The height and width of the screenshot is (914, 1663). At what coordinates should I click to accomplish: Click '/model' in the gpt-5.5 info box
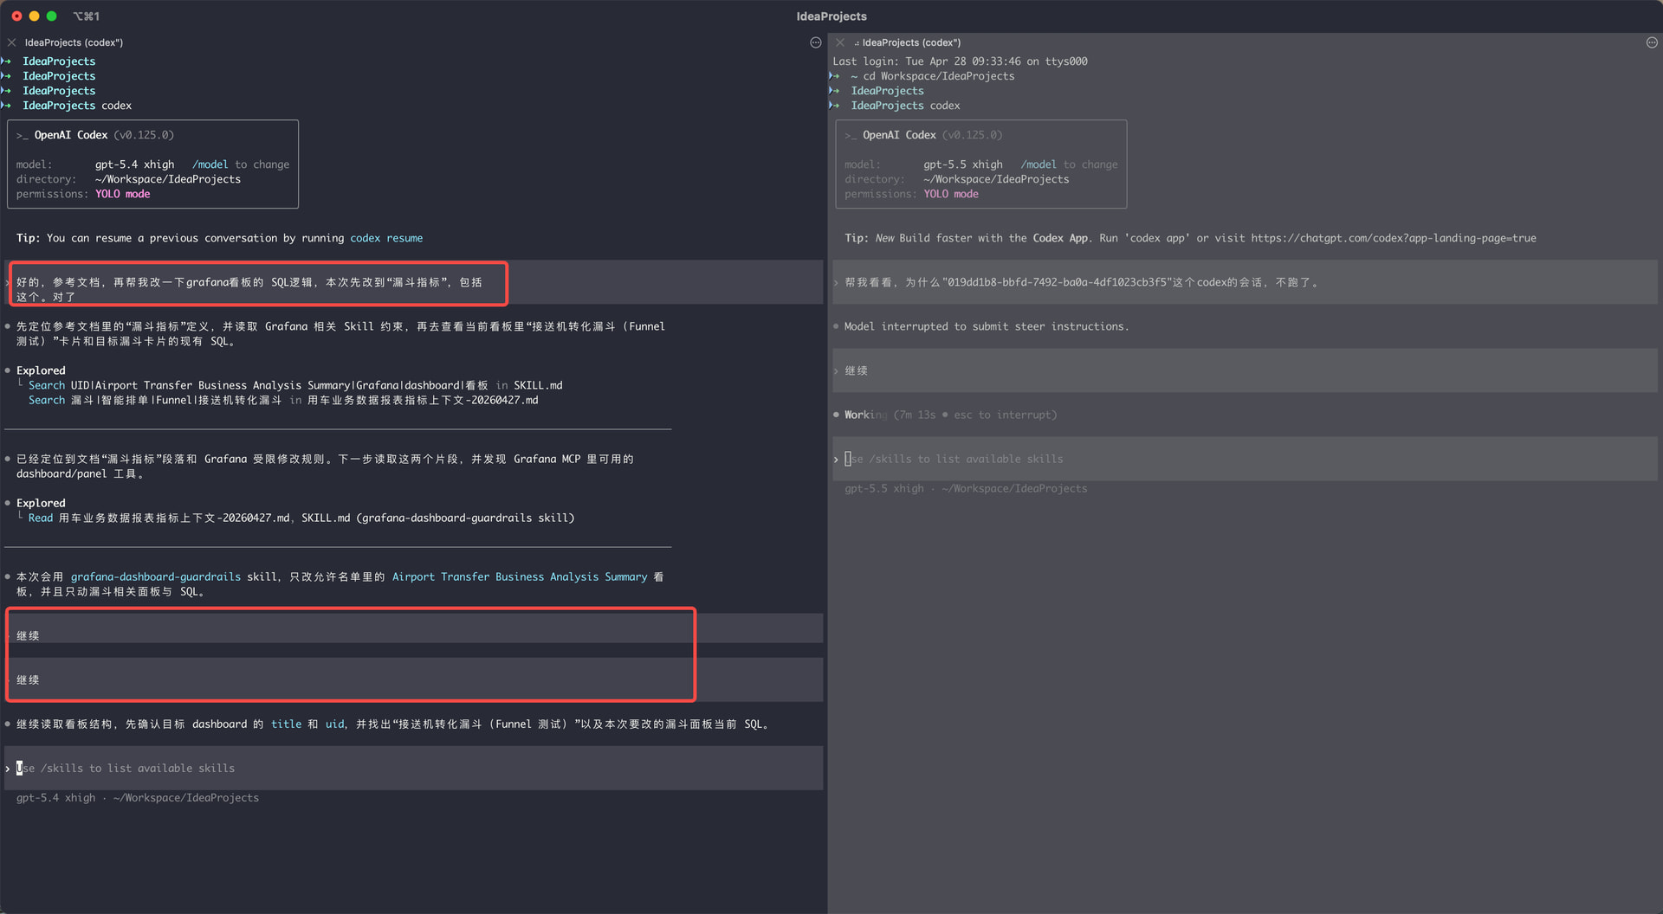point(1039,164)
